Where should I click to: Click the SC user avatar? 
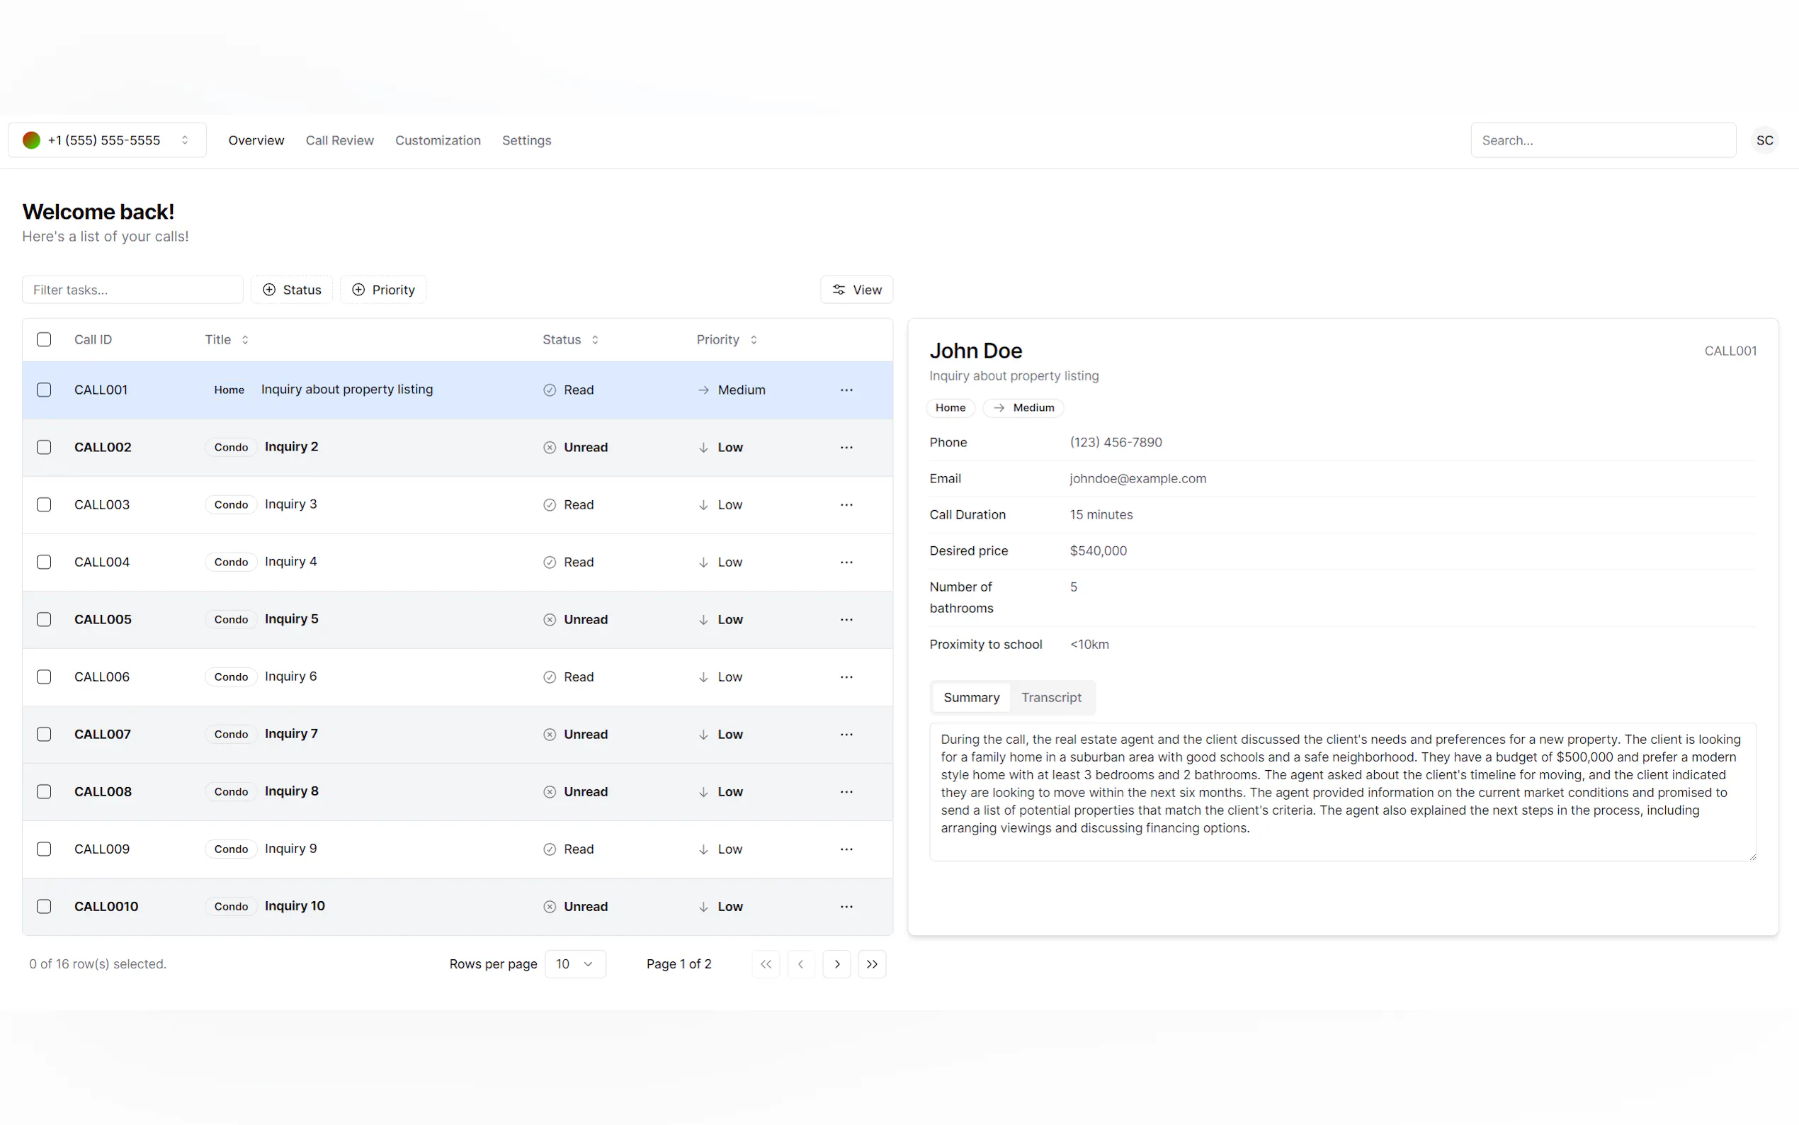click(1764, 140)
